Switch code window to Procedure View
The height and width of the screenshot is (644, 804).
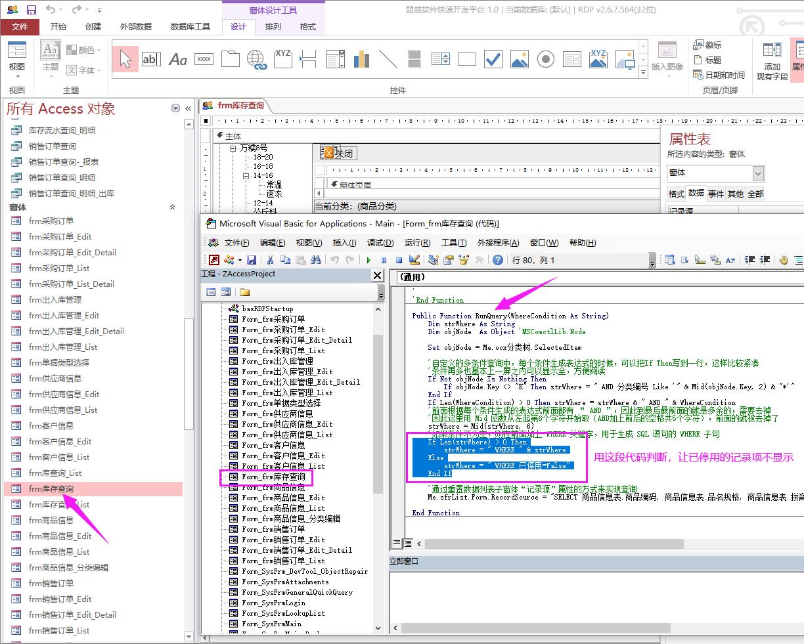tap(397, 544)
